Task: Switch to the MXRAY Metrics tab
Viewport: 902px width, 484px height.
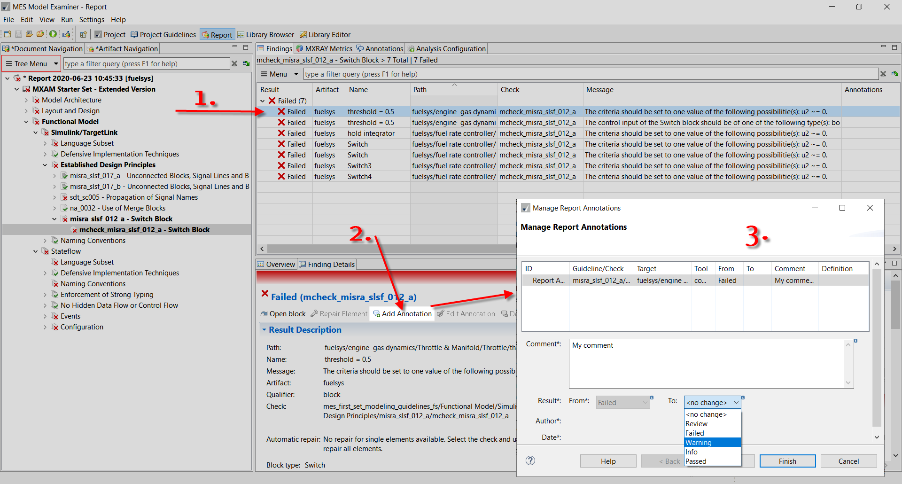Action: pos(324,48)
